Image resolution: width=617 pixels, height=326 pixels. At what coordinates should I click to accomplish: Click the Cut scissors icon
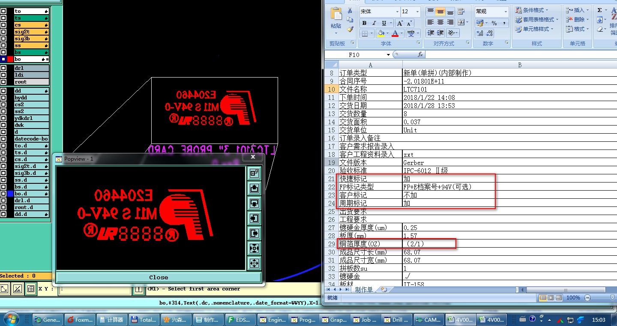tap(350, 11)
